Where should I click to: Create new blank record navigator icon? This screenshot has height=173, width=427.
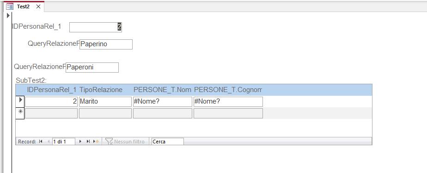[96, 142]
